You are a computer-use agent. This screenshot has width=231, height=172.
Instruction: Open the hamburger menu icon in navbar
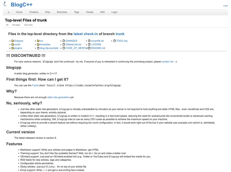click(9, 12)
